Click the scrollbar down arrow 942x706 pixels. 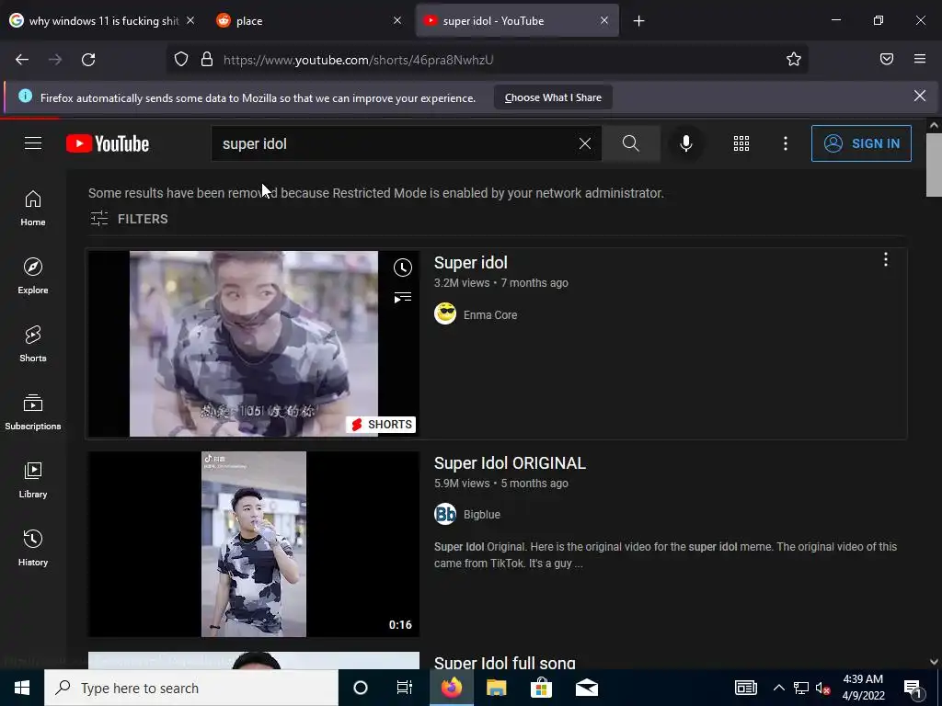click(x=934, y=662)
